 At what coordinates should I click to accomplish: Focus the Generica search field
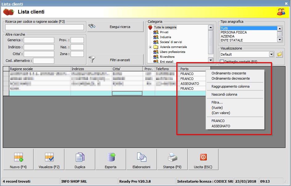[39, 40]
